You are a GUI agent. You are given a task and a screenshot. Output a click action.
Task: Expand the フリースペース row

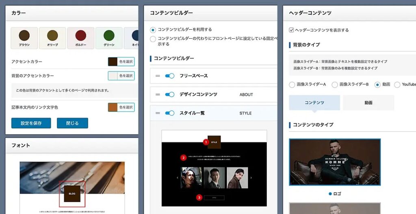pyautogui.click(x=214, y=76)
